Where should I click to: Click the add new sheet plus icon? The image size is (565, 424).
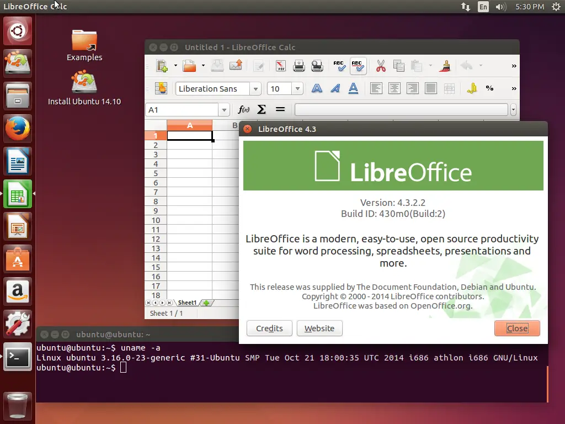coord(206,303)
